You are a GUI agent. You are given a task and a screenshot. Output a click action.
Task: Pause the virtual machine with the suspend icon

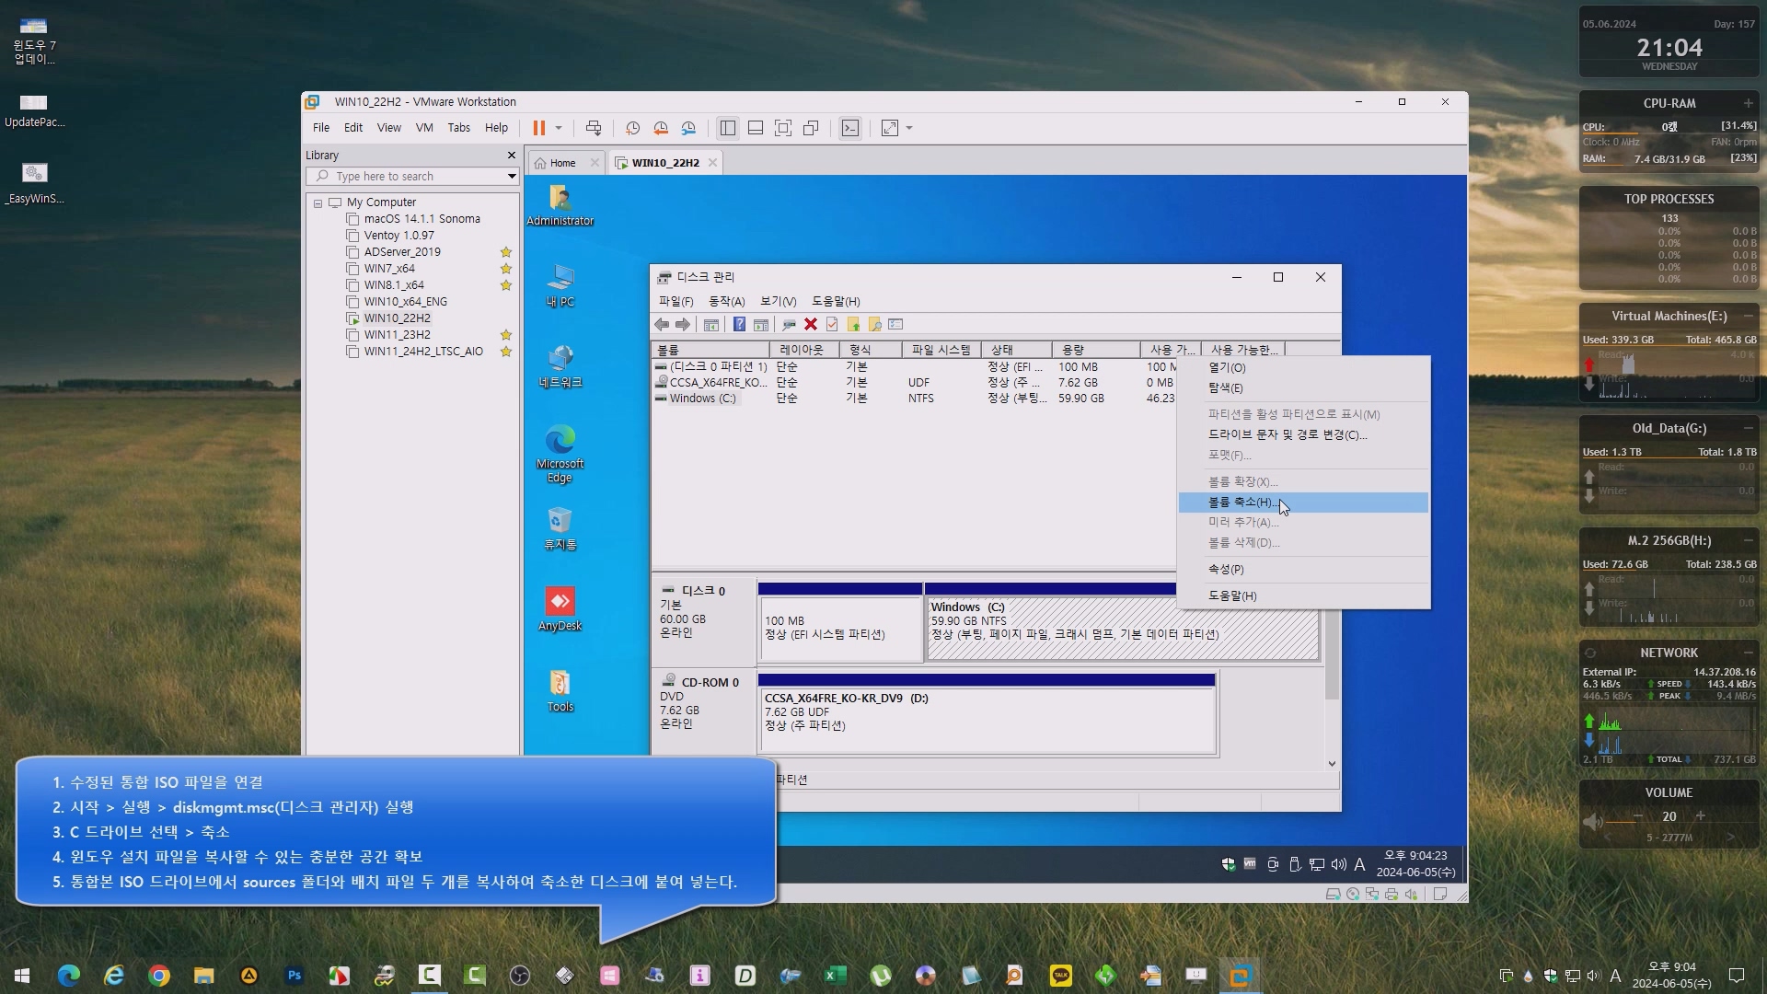[539, 128]
